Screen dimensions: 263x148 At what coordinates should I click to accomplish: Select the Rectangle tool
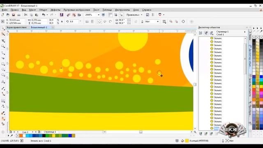pyautogui.click(x=3, y=64)
